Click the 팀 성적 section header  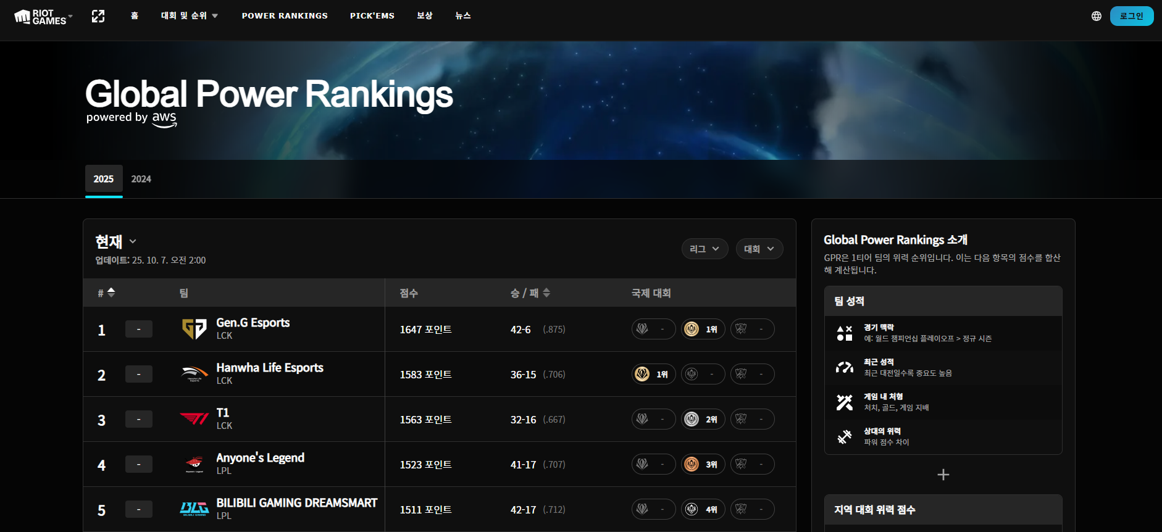pos(943,301)
